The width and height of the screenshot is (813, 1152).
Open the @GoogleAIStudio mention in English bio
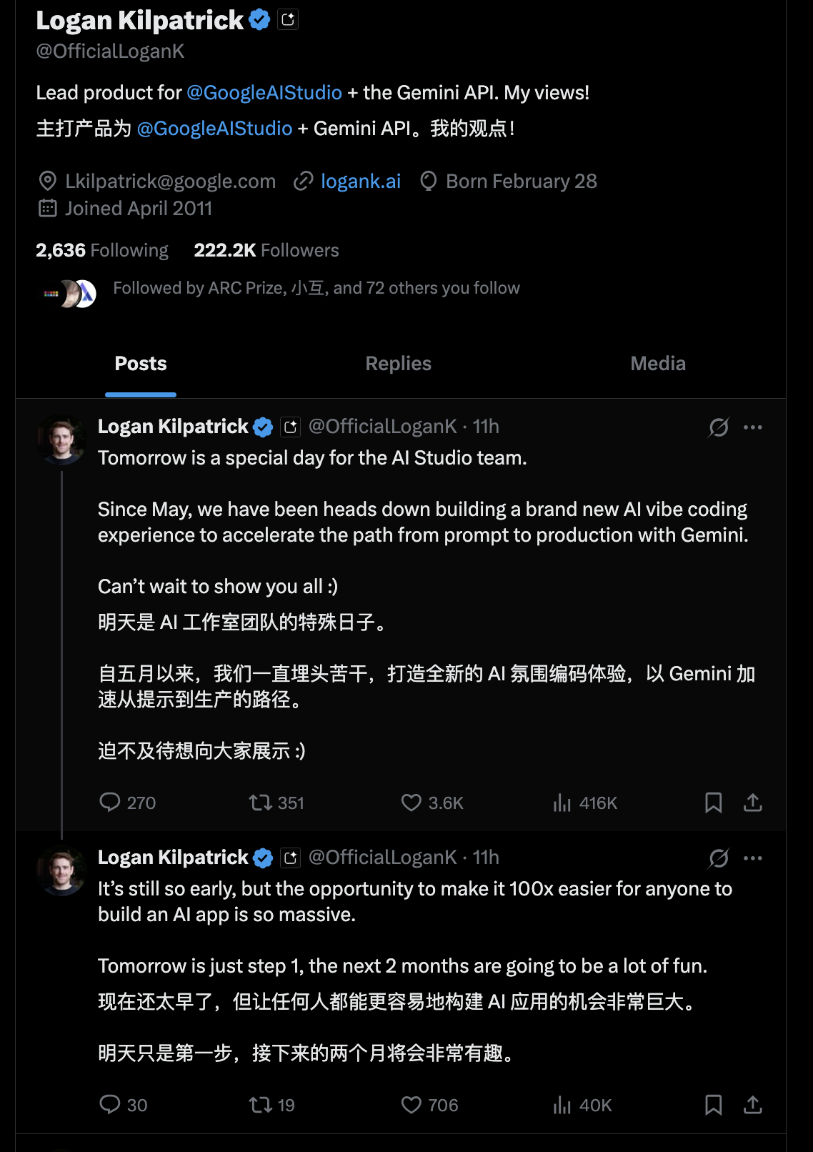click(264, 93)
